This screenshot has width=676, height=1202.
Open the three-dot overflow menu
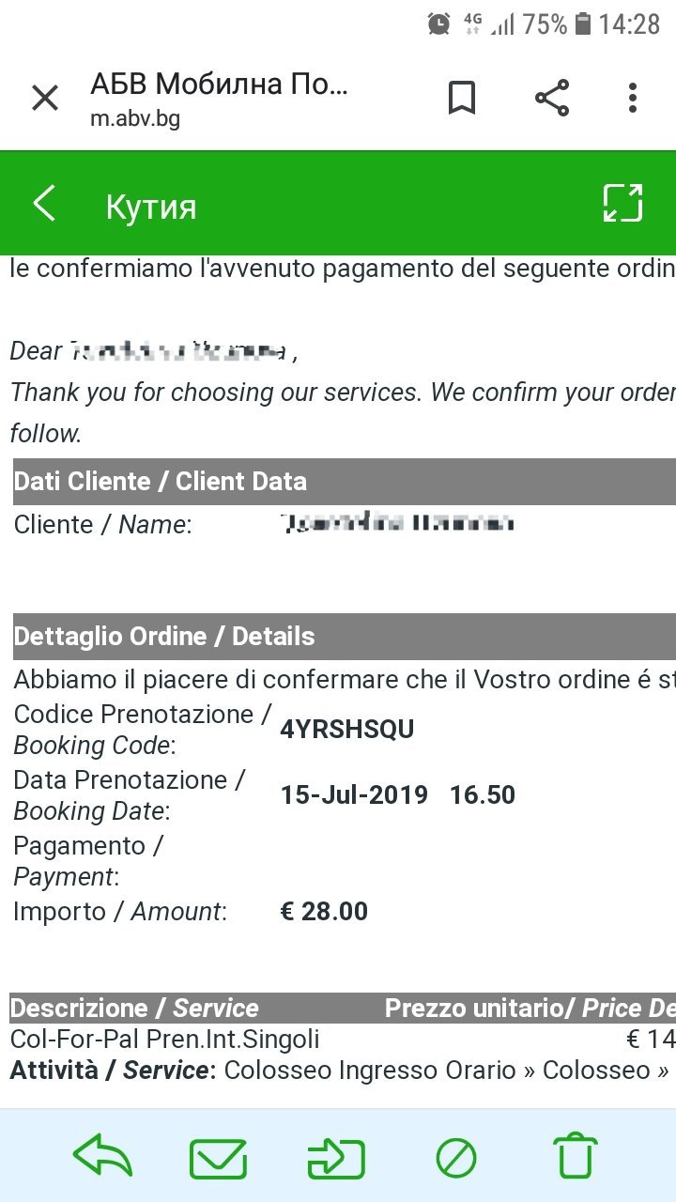[x=633, y=98]
